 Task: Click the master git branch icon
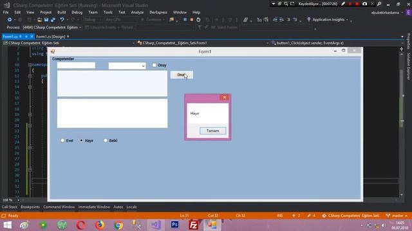coord(388,216)
